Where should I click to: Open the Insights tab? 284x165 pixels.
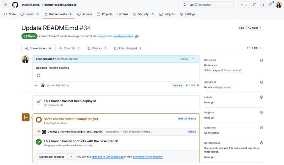pyautogui.click(x=167, y=14)
